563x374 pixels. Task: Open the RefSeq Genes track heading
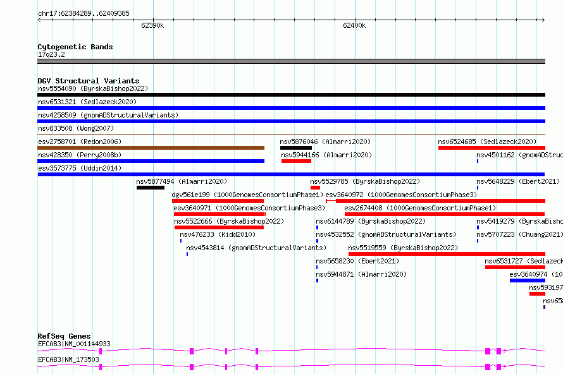click(65, 336)
